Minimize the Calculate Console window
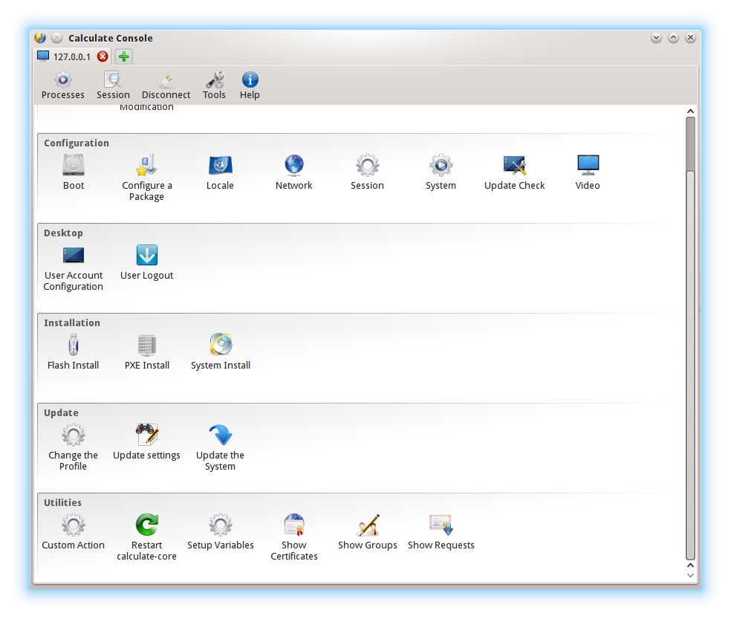 coord(656,38)
